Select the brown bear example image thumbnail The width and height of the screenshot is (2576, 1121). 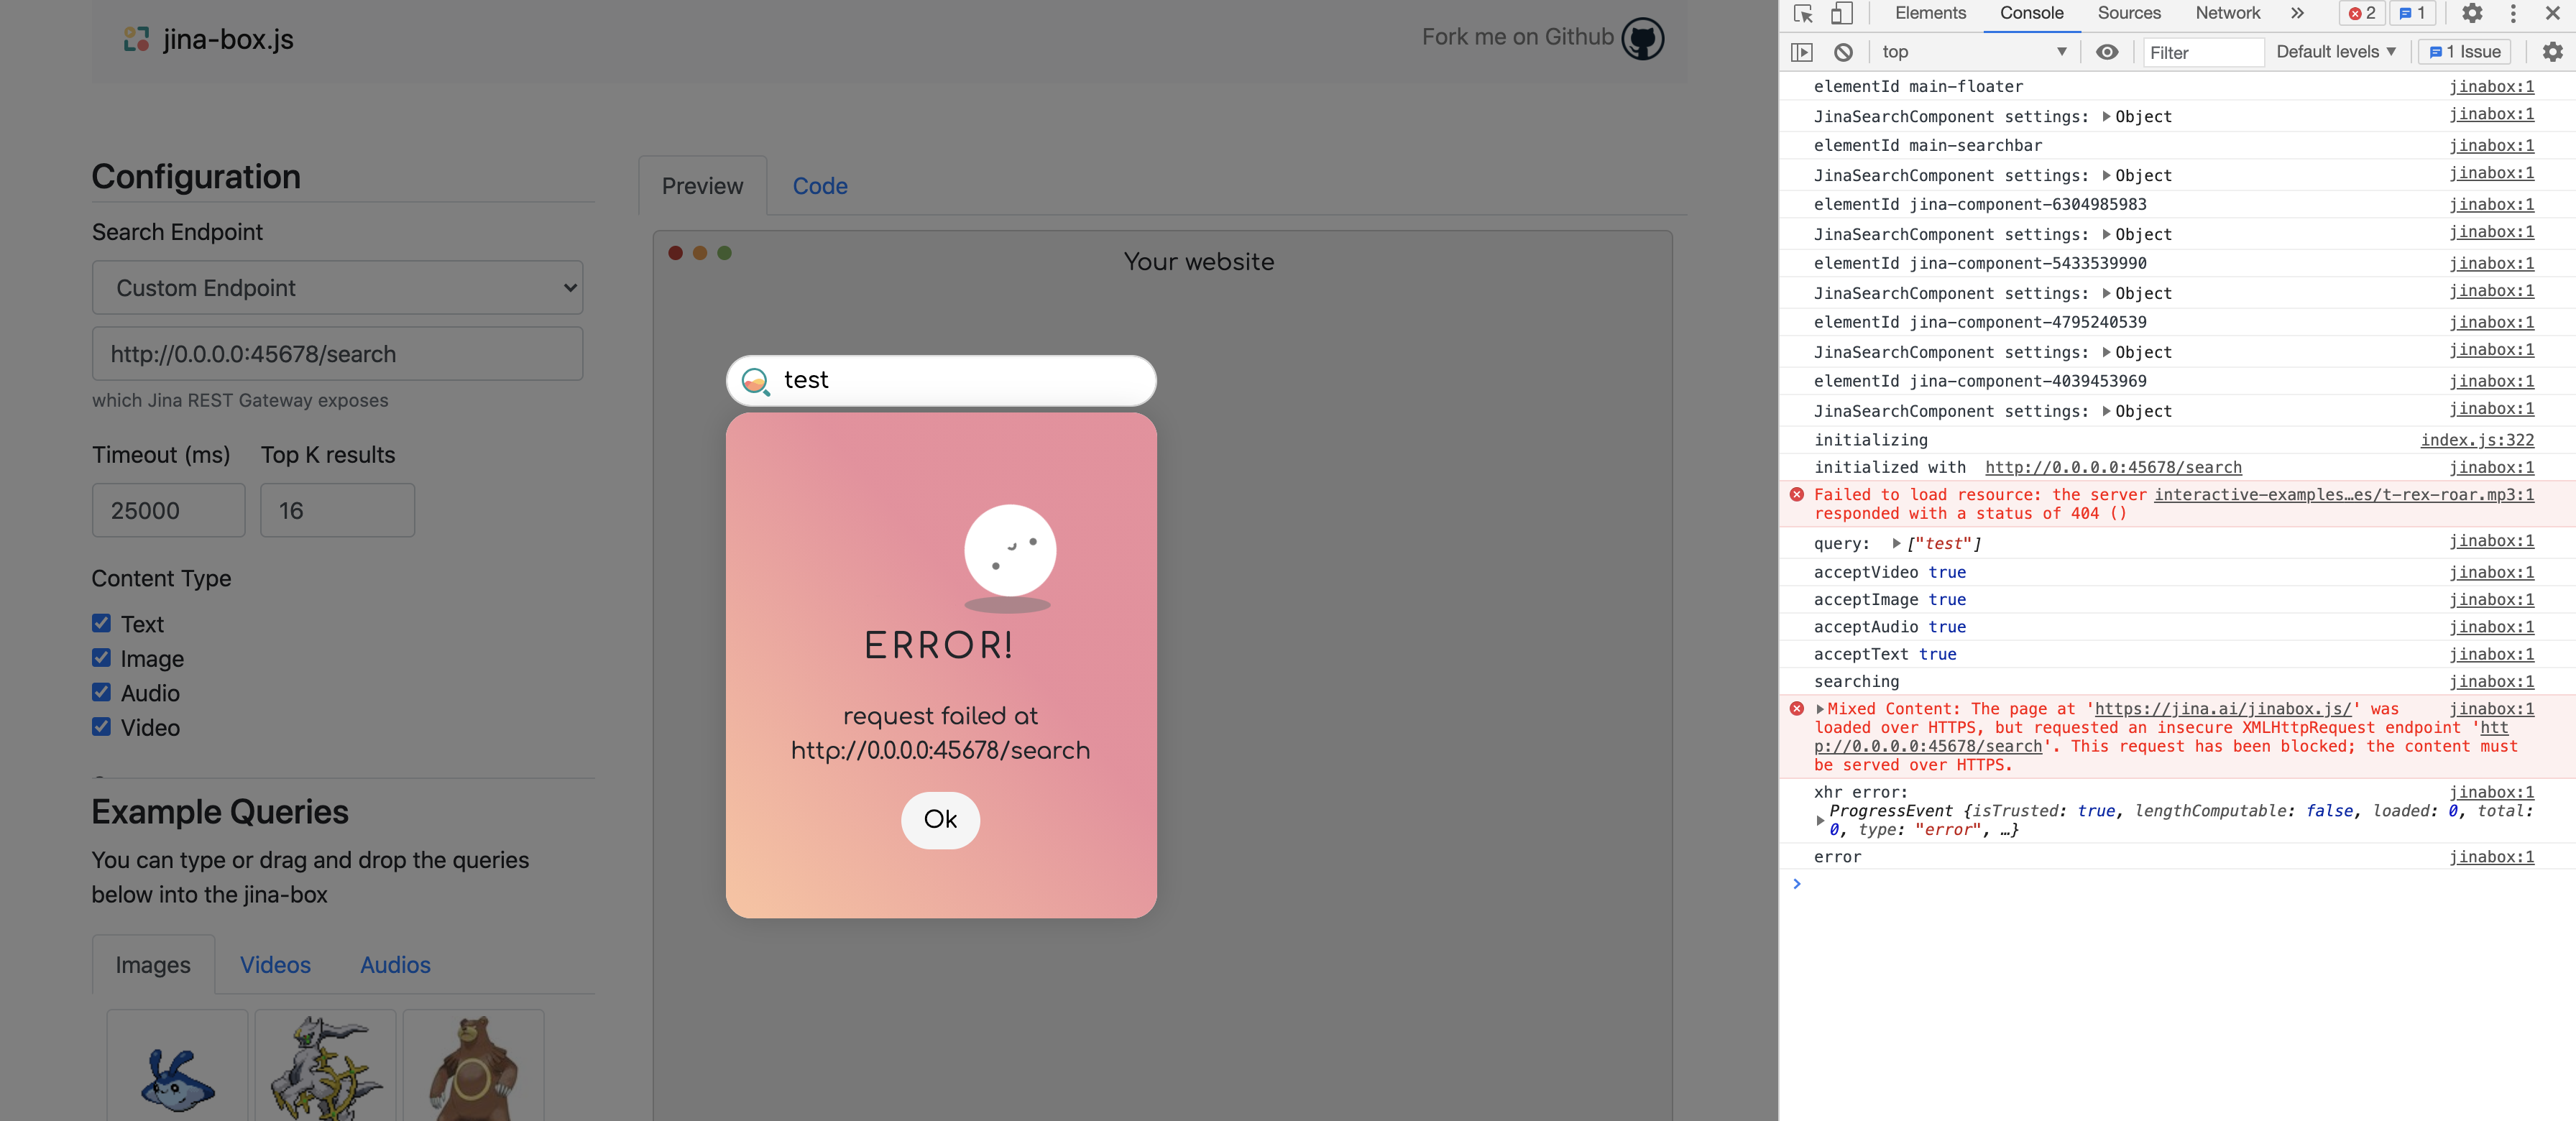(x=473, y=1066)
